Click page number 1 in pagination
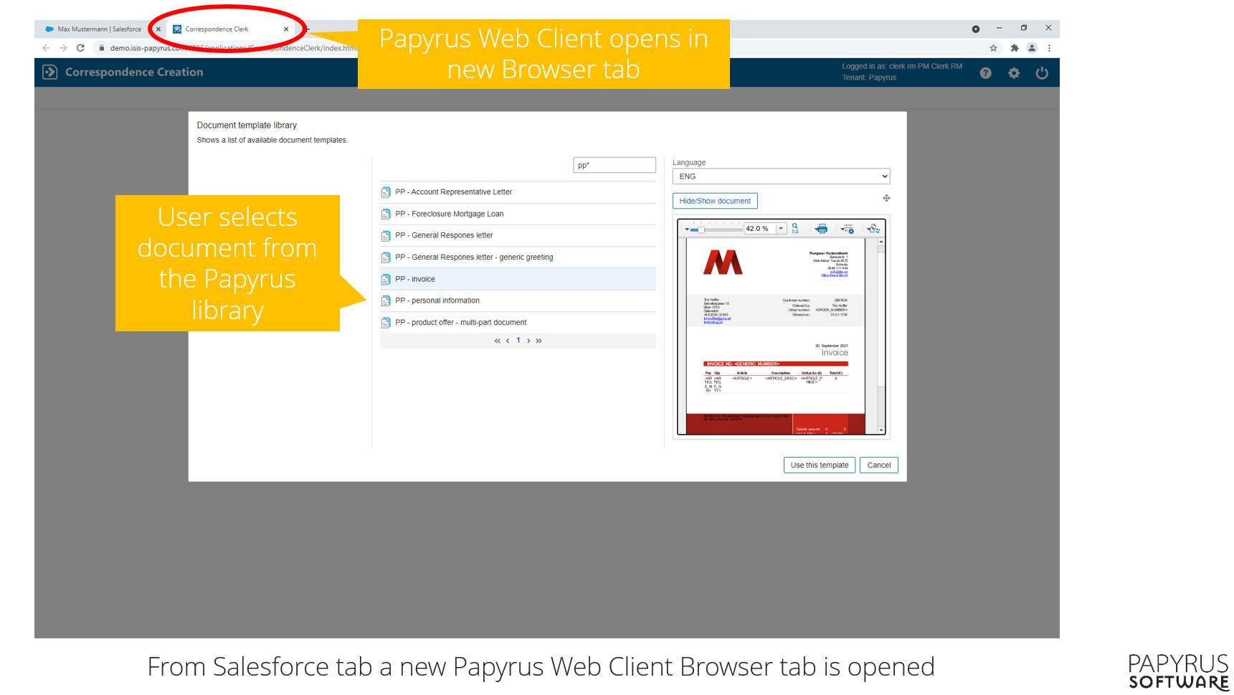Image resolution: width=1234 pixels, height=695 pixels. [518, 341]
